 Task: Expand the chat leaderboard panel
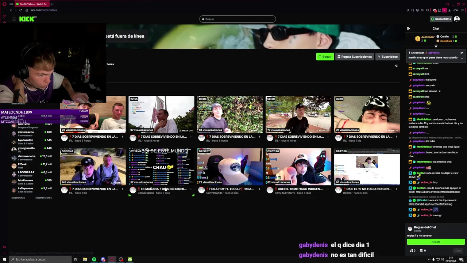point(436,46)
